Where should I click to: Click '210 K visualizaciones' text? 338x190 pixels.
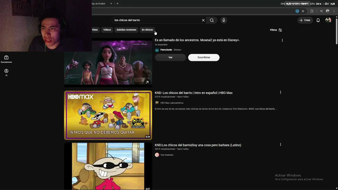[x=165, y=97]
